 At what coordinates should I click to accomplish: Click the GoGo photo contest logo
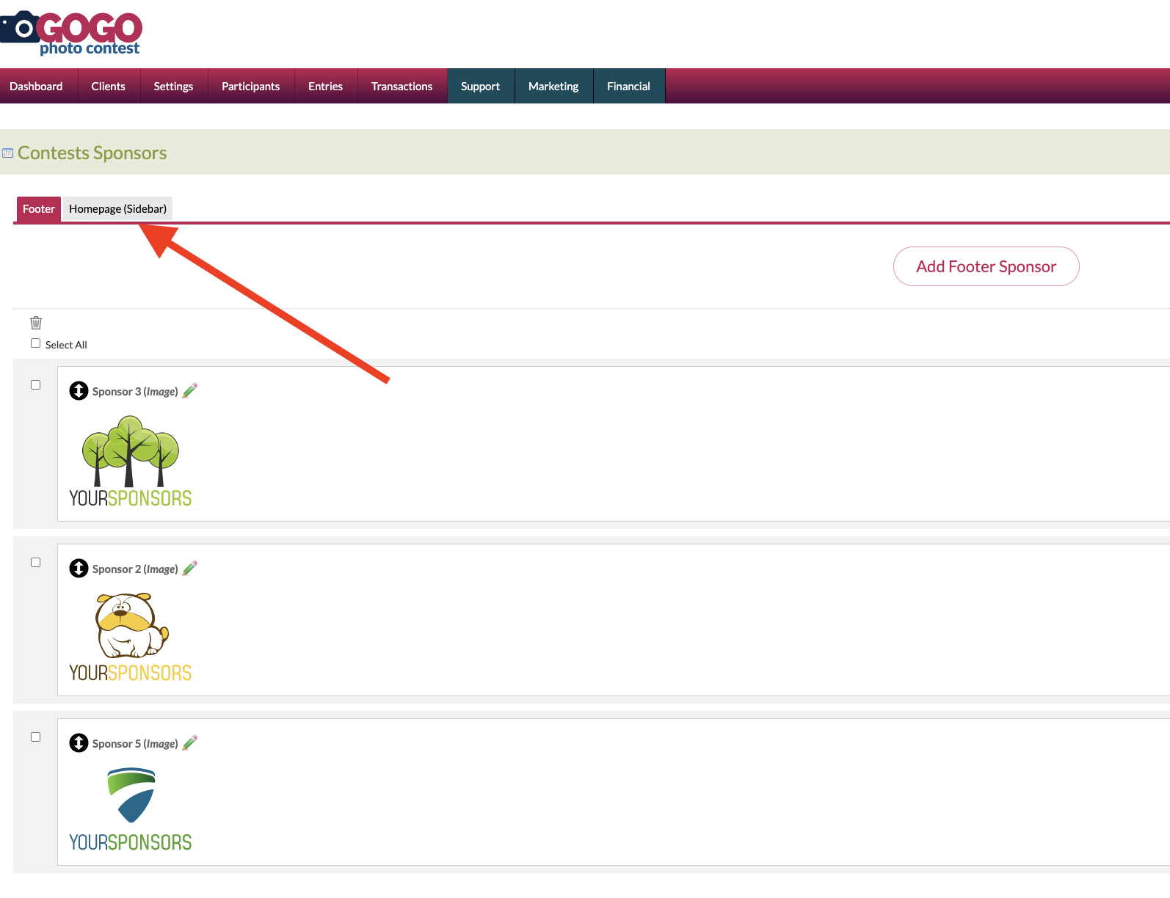click(72, 33)
